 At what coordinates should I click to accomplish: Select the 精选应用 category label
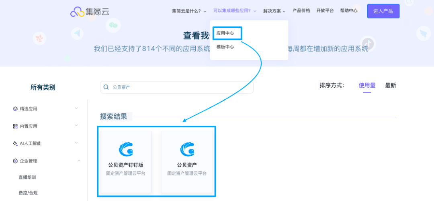[29, 109]
